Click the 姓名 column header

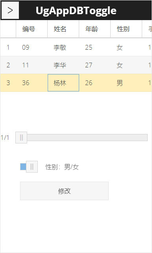(x=63, y=29)
